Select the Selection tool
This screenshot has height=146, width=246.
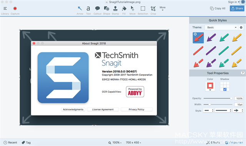(143, 10)
